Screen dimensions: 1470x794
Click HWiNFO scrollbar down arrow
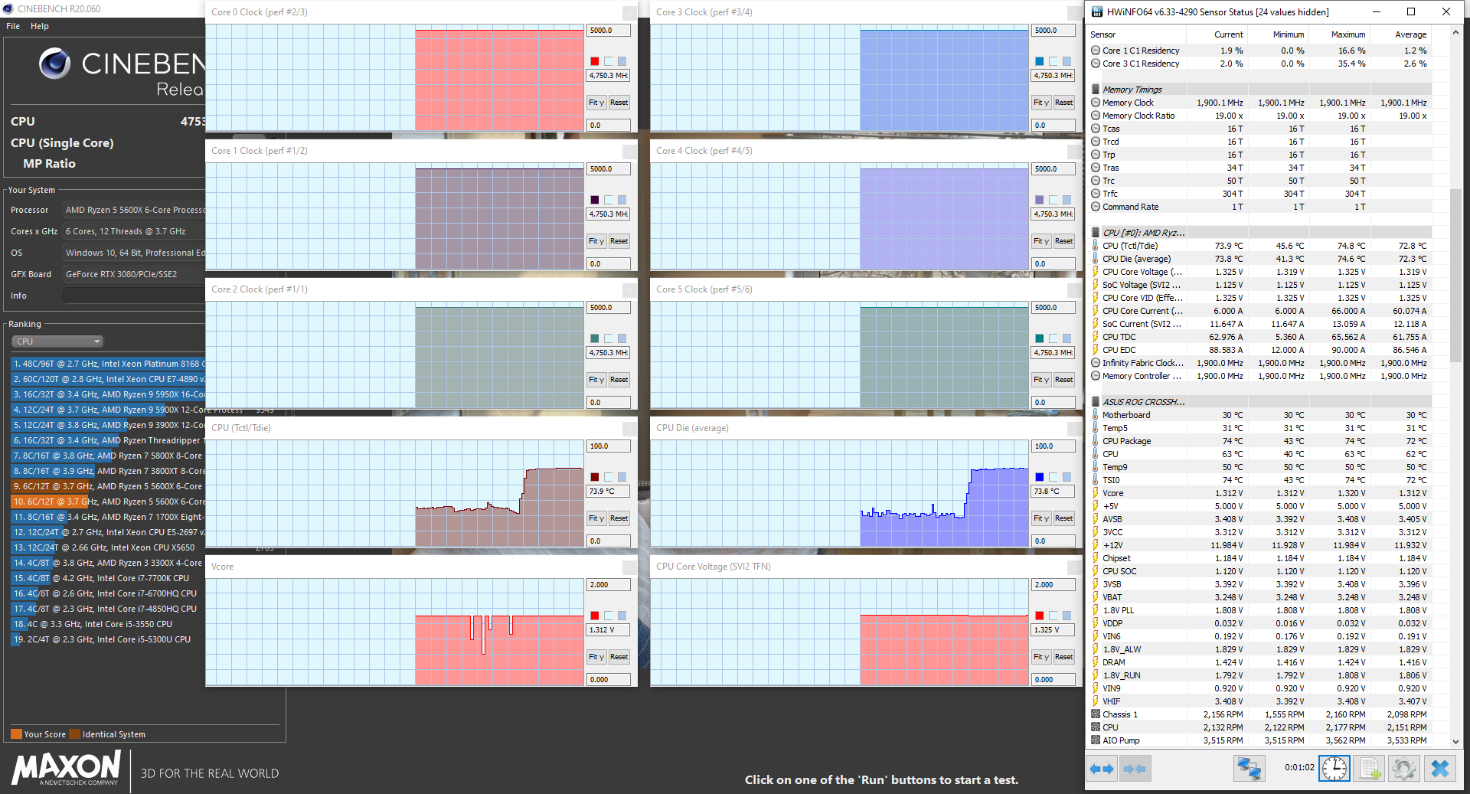[x=1456, y=742]
